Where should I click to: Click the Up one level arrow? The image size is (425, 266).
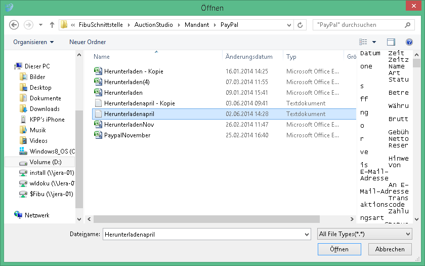[52, 25]
